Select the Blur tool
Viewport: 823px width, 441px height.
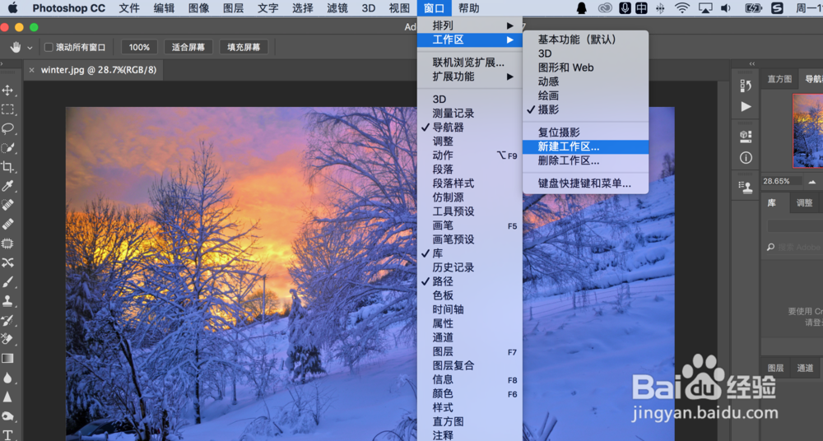[x=7, y=378]
